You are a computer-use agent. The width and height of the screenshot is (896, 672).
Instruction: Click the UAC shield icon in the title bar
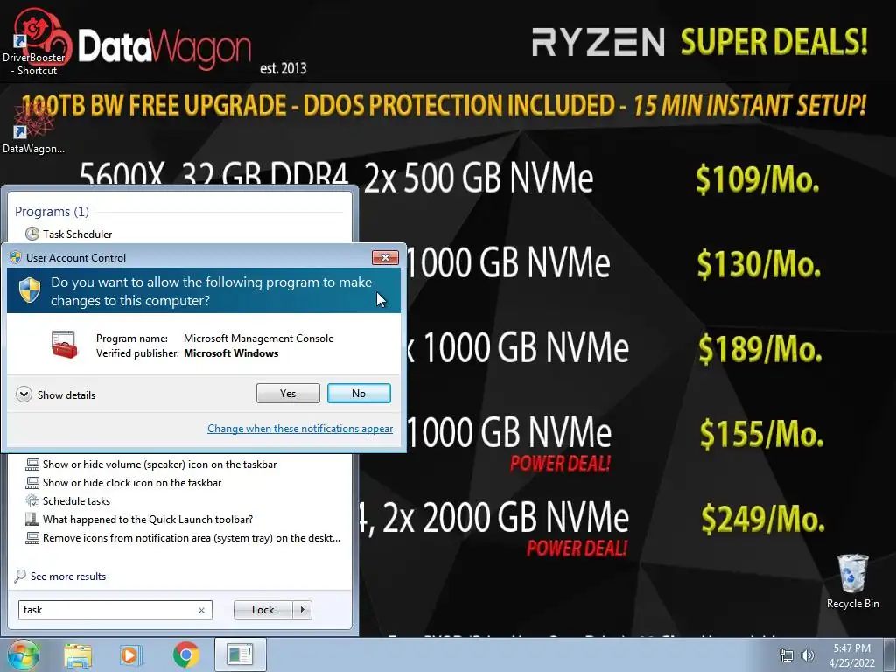click(16, 258)
